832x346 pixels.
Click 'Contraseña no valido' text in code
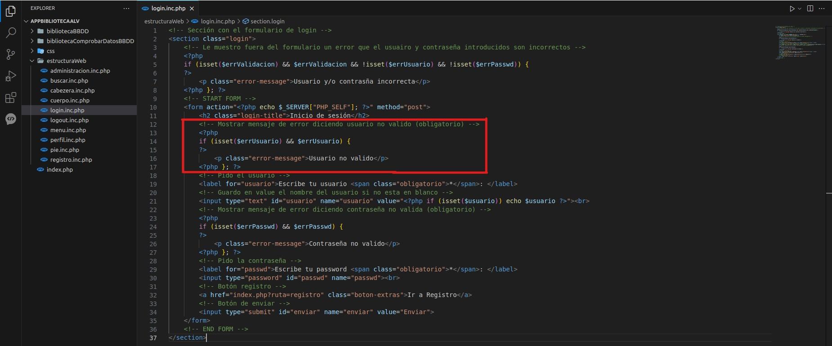(347, 244)
